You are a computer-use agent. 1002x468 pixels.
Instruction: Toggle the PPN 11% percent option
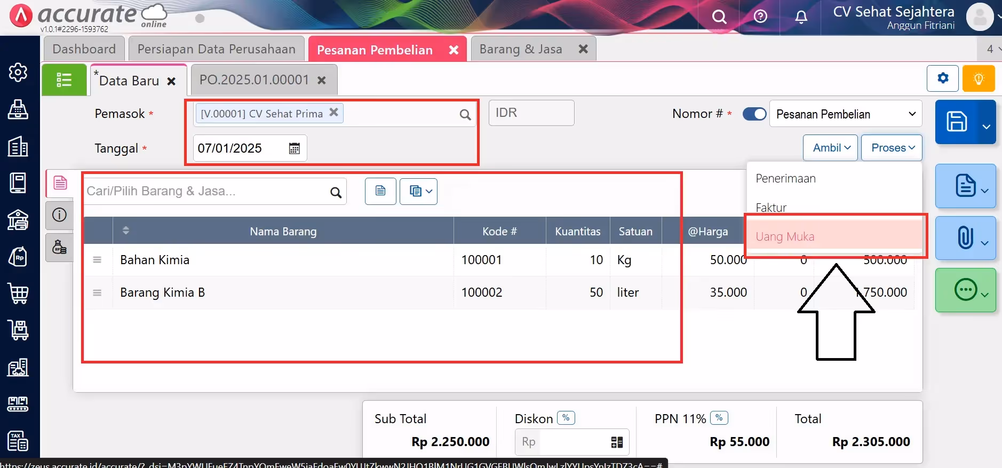pyautogui.click(x=719, y=418)
